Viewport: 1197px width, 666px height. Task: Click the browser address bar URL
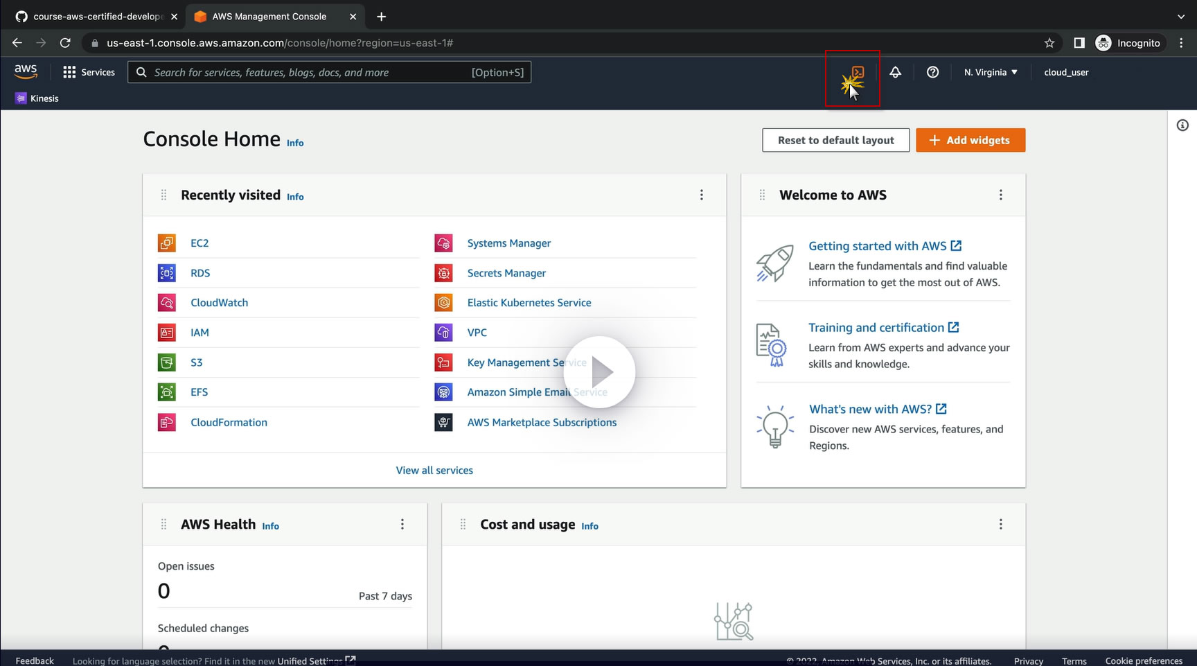(x=280, y=43)
